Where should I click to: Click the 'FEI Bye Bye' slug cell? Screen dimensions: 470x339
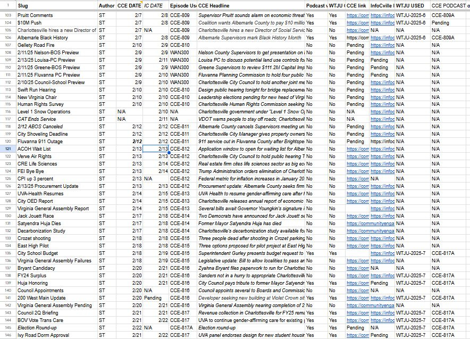pos(57,171)
